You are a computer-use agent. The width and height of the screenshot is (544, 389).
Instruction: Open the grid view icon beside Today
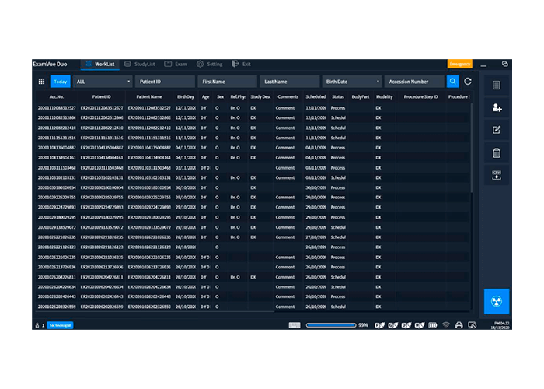41,81
